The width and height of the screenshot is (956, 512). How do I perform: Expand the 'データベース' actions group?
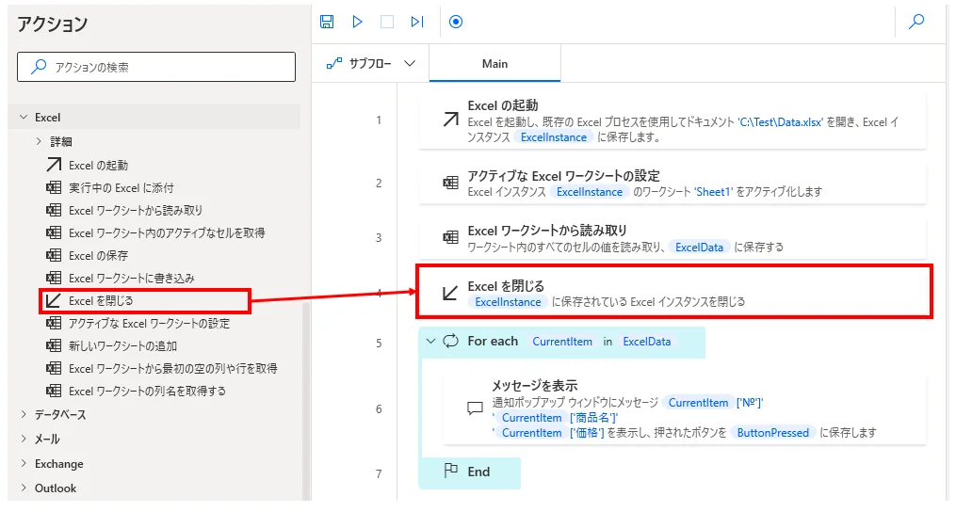pos(24,415)
